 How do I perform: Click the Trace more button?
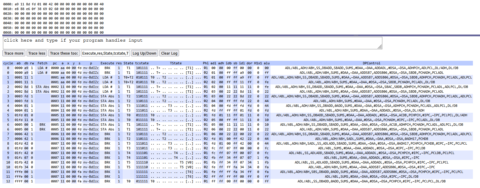(x=14, y=53)
